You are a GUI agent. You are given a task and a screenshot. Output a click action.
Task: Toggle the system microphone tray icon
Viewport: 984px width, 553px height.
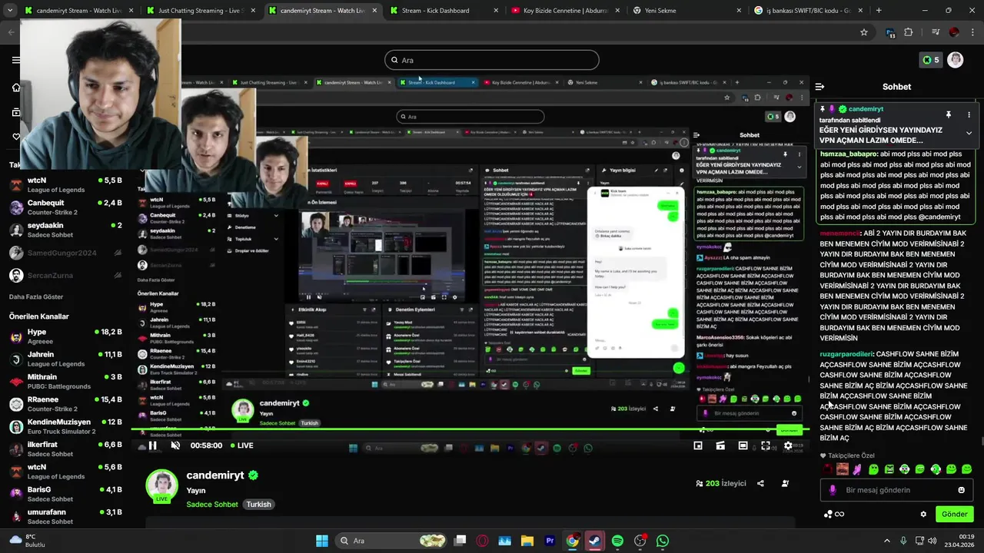[x=903, y=541]
